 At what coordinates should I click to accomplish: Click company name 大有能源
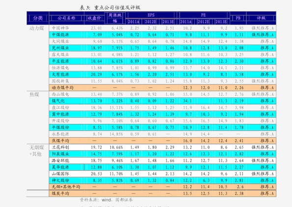[x=60, y=74]
